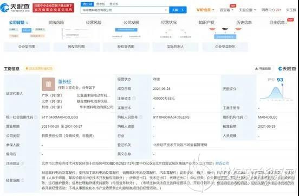
Task: Click help icon beside 注册地址
Action: click(22, 164)
